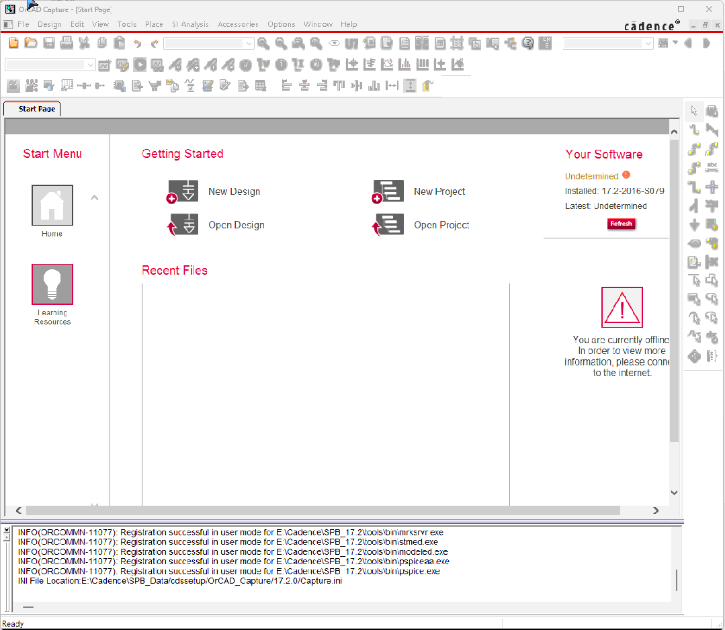The width and height of the screenshot is (725, 630).
Task: Select the Start Page tab
Action: (32, 109)
